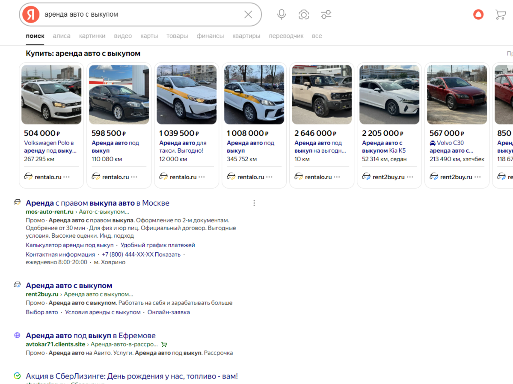
Task: Clear the search query with the X icon
Action: 248,15
